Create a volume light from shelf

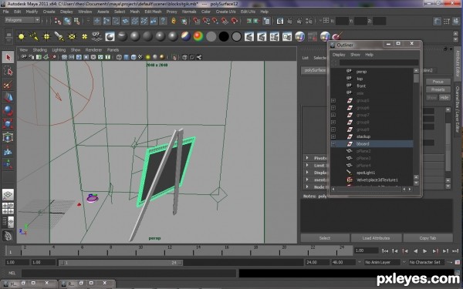click(85, 36)
